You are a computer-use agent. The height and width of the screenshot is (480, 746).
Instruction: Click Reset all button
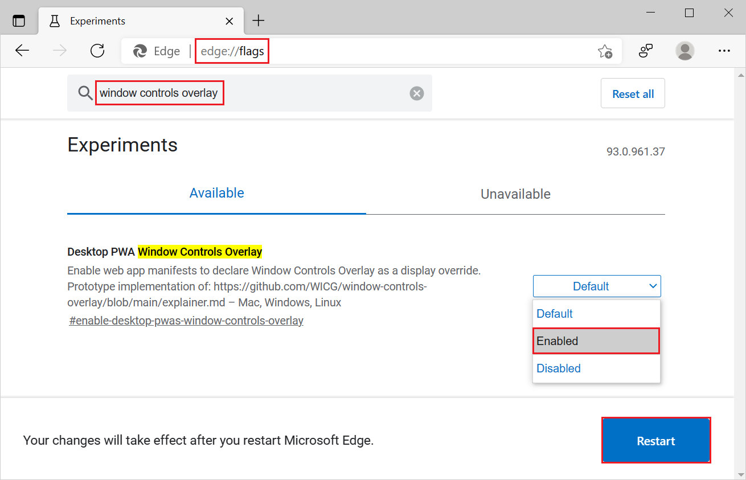point(633,93)
